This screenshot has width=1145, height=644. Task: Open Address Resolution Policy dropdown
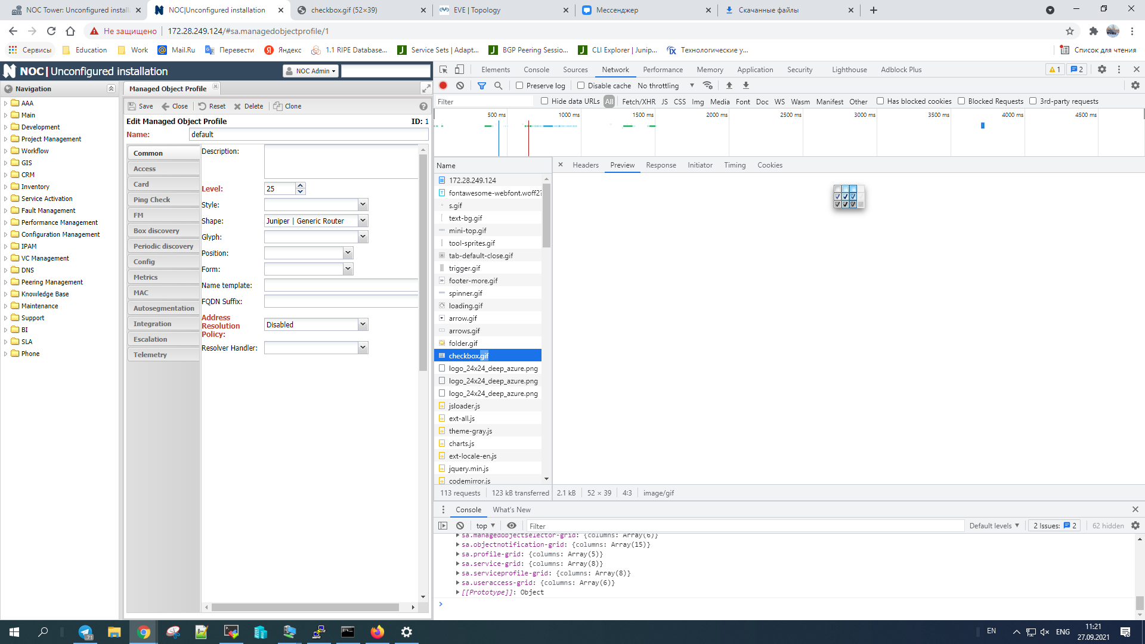(363, 324)
